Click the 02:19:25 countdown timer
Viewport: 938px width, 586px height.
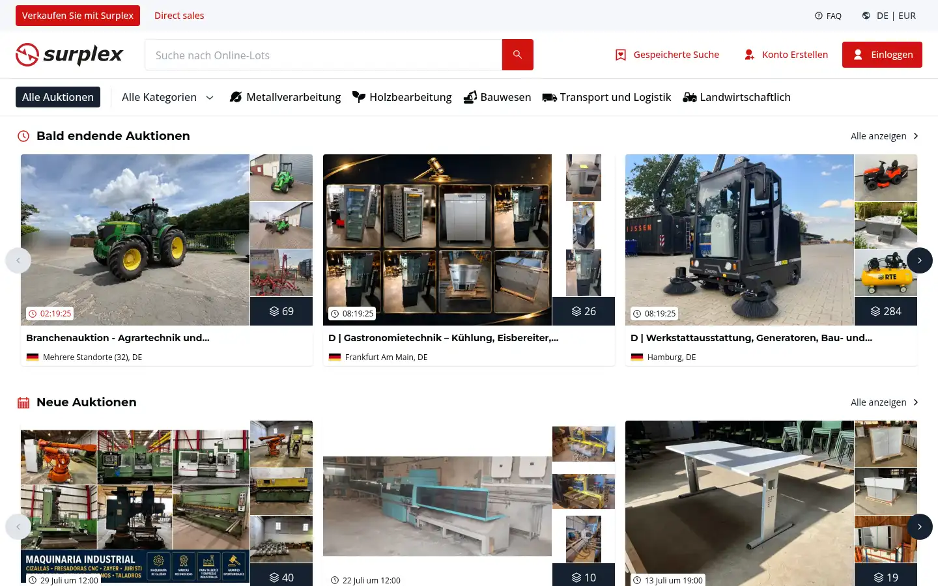click(x=50, y=314)
